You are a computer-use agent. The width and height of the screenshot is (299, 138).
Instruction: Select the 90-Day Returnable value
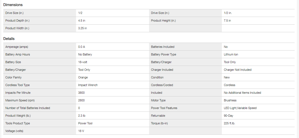pyautogui.click(x=228, y=116)
